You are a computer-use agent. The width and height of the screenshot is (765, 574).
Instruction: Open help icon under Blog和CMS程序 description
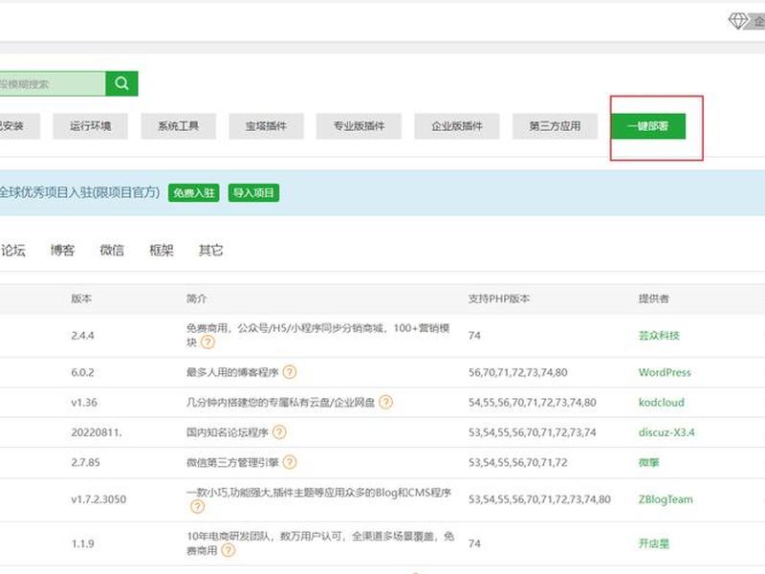[x=197, y=507]
